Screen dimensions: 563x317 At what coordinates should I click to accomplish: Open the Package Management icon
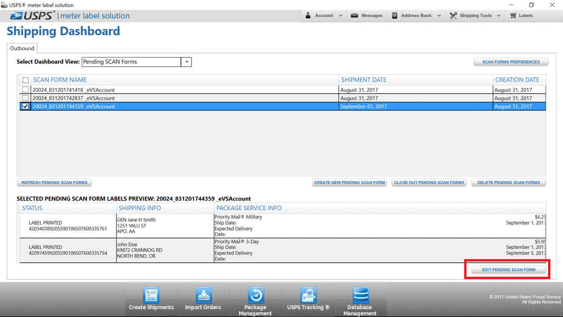[x=256, y=295]
